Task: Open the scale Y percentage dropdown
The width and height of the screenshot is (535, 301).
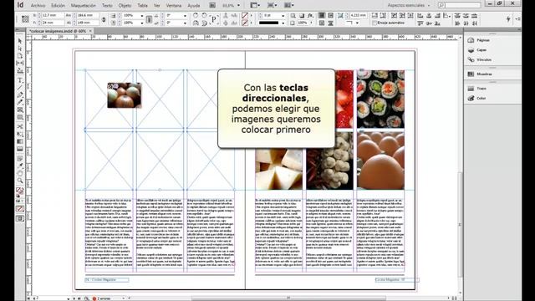Action: 142,23
